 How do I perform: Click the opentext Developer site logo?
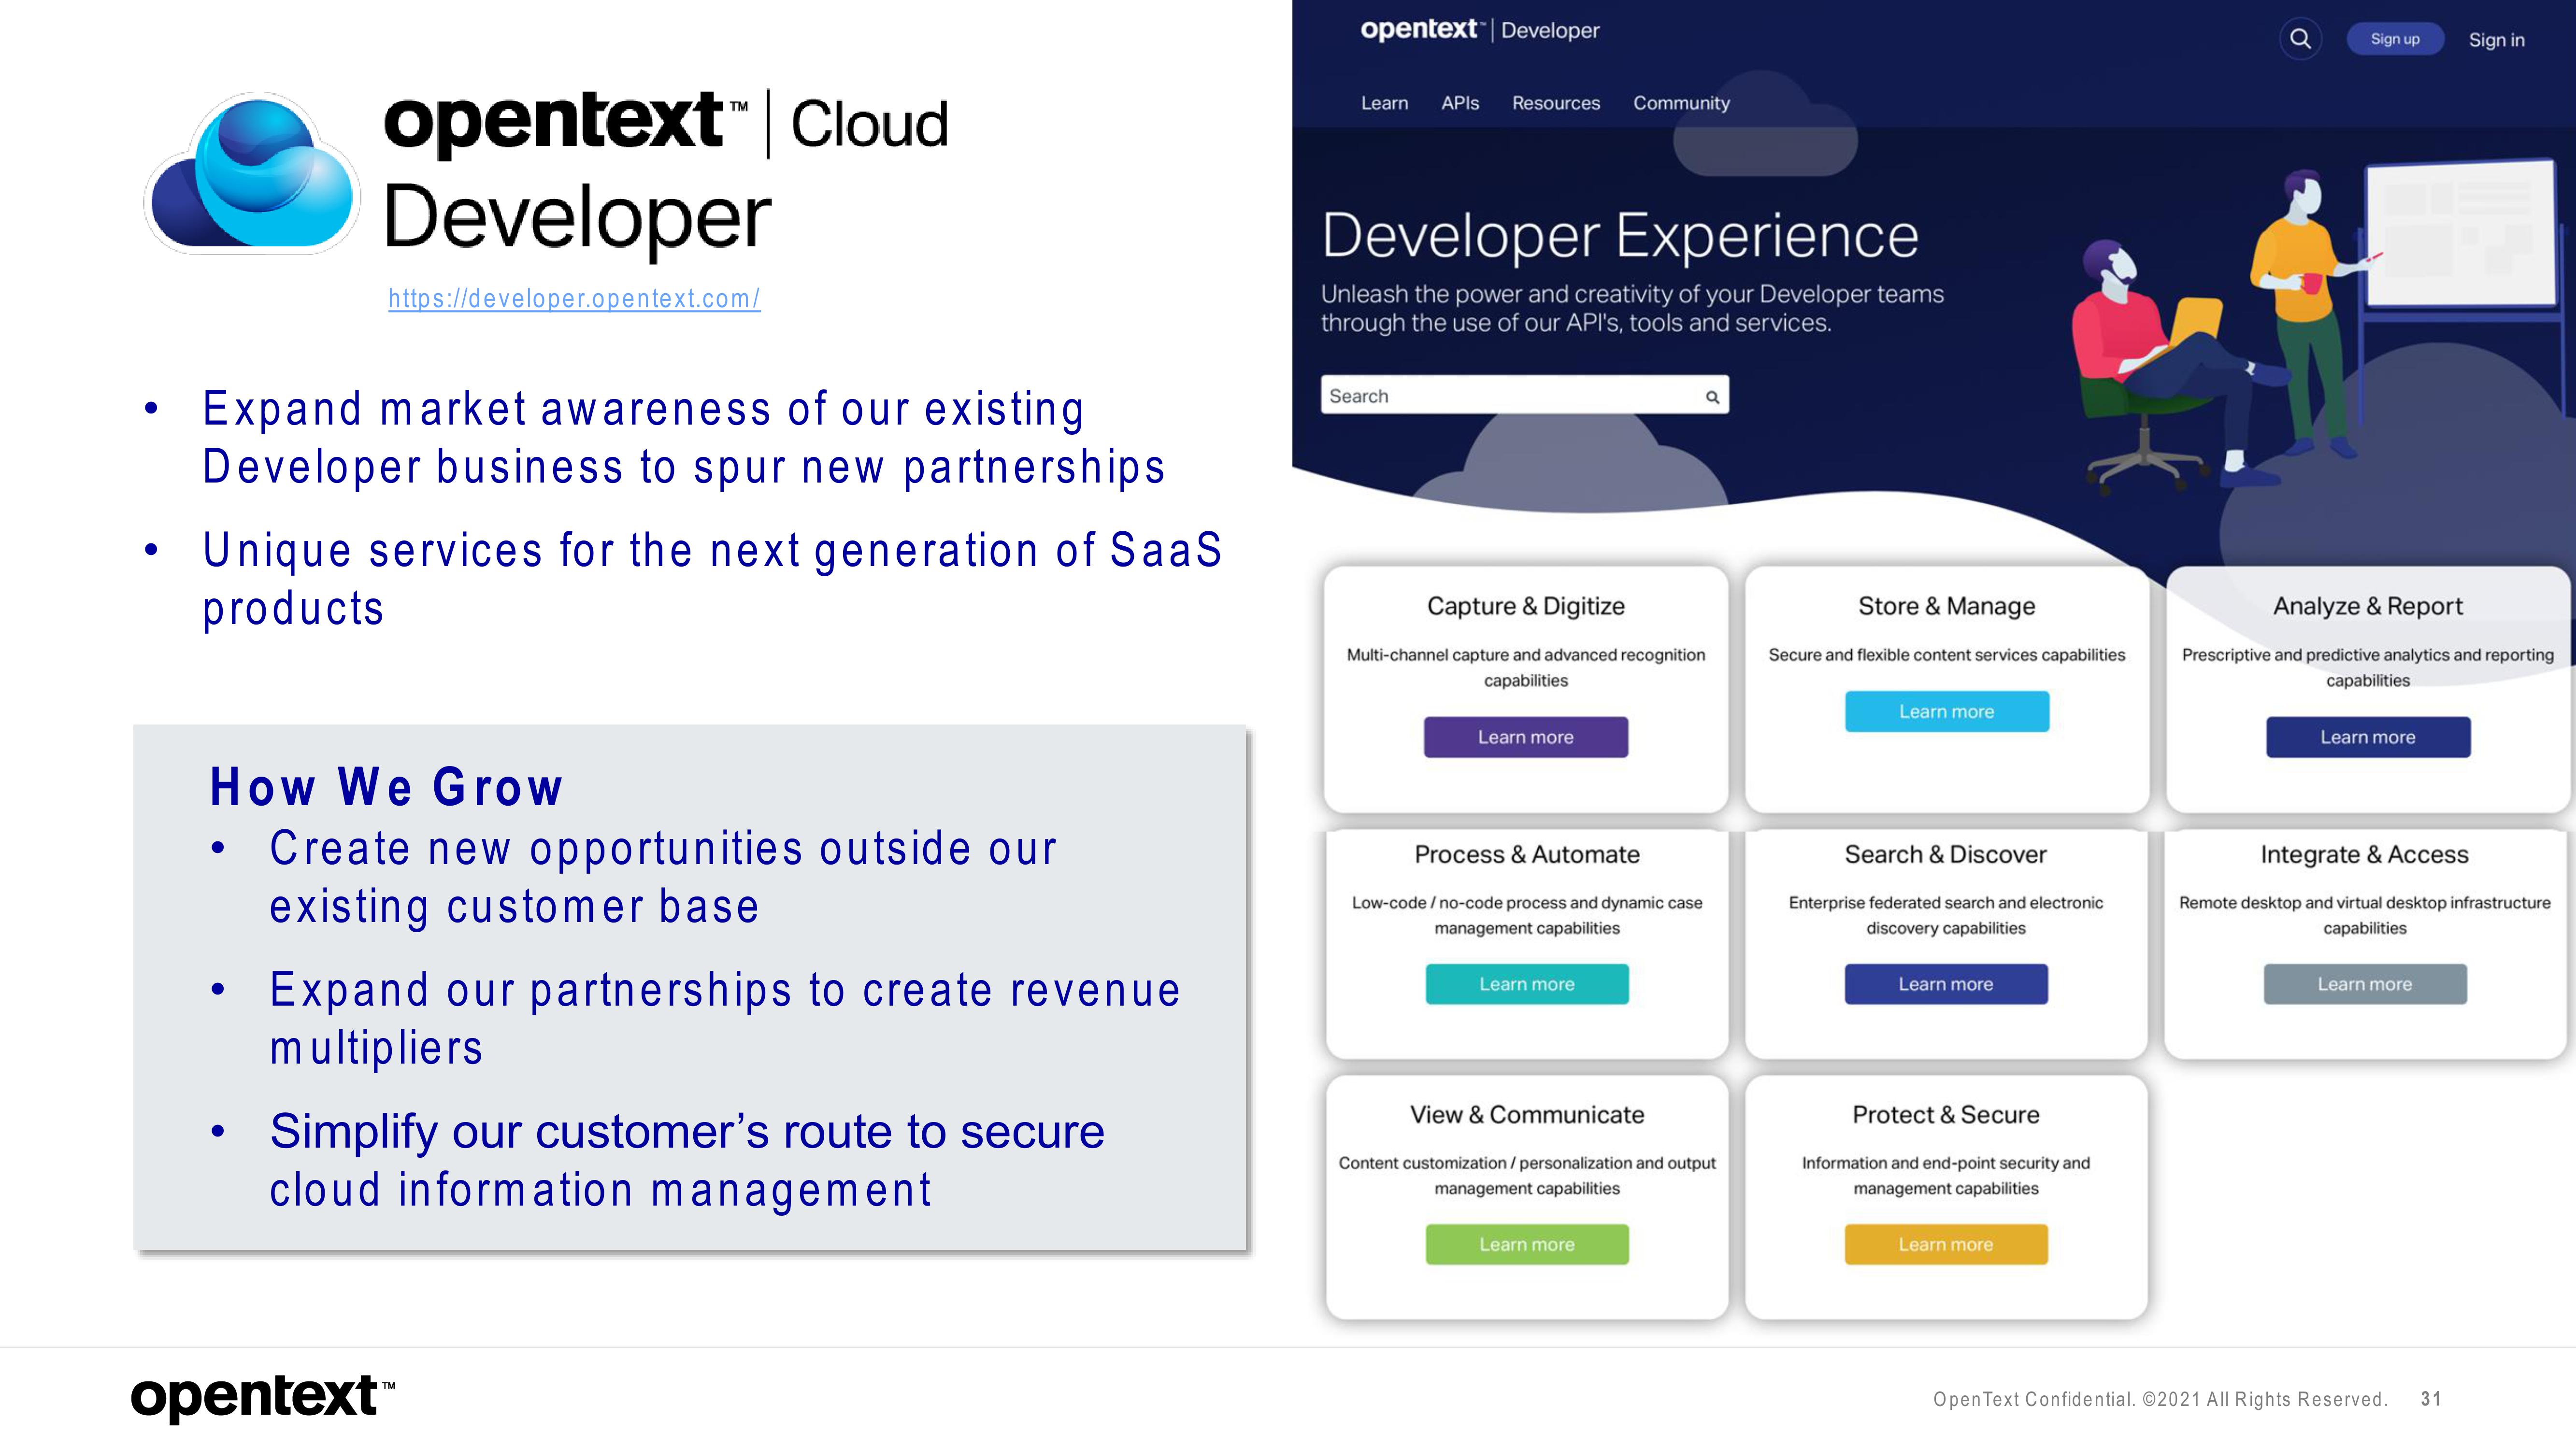(x=1479, y=30)
